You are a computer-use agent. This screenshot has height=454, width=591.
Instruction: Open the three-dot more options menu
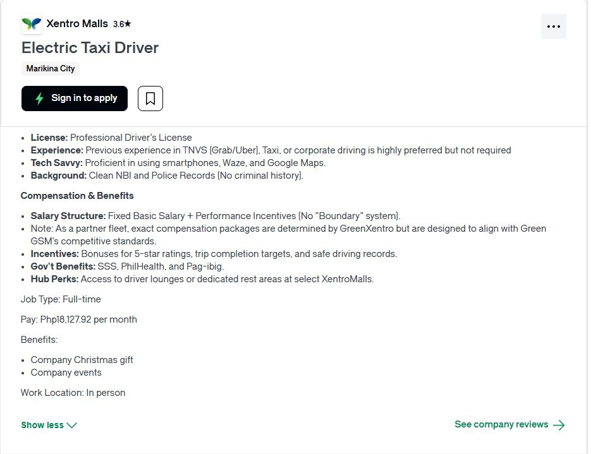553,27
